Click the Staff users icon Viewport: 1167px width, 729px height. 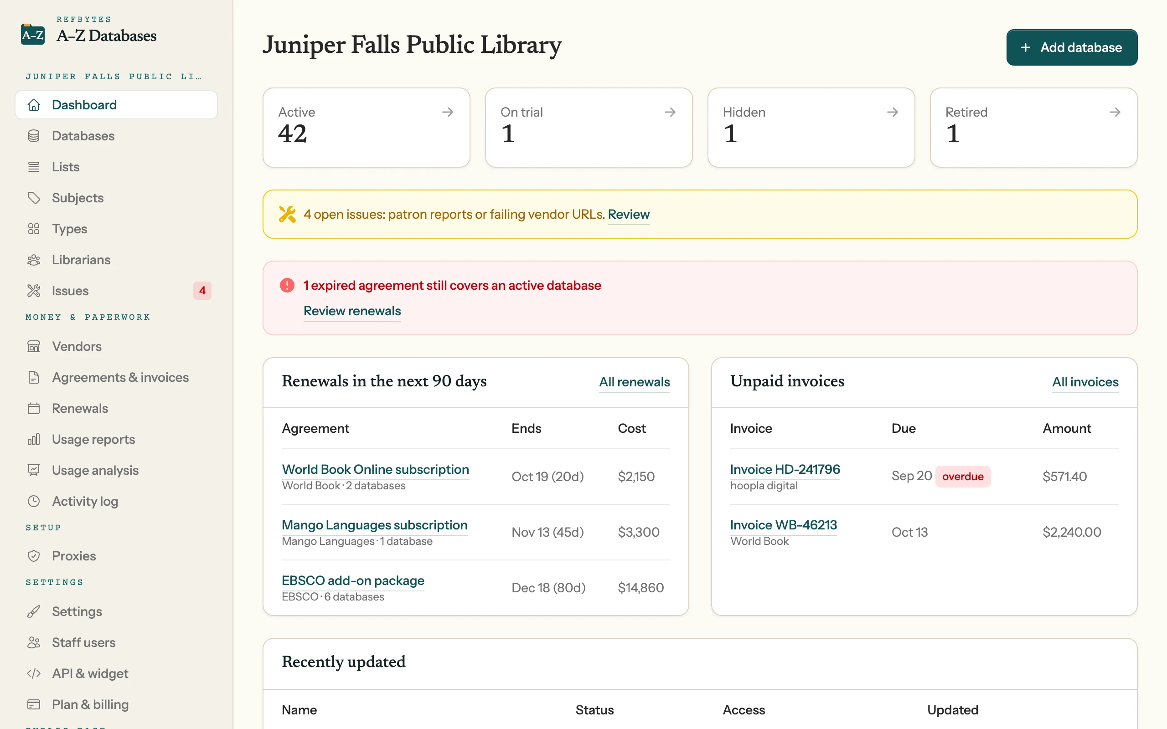pyautogui.click(x=34, y=642)
